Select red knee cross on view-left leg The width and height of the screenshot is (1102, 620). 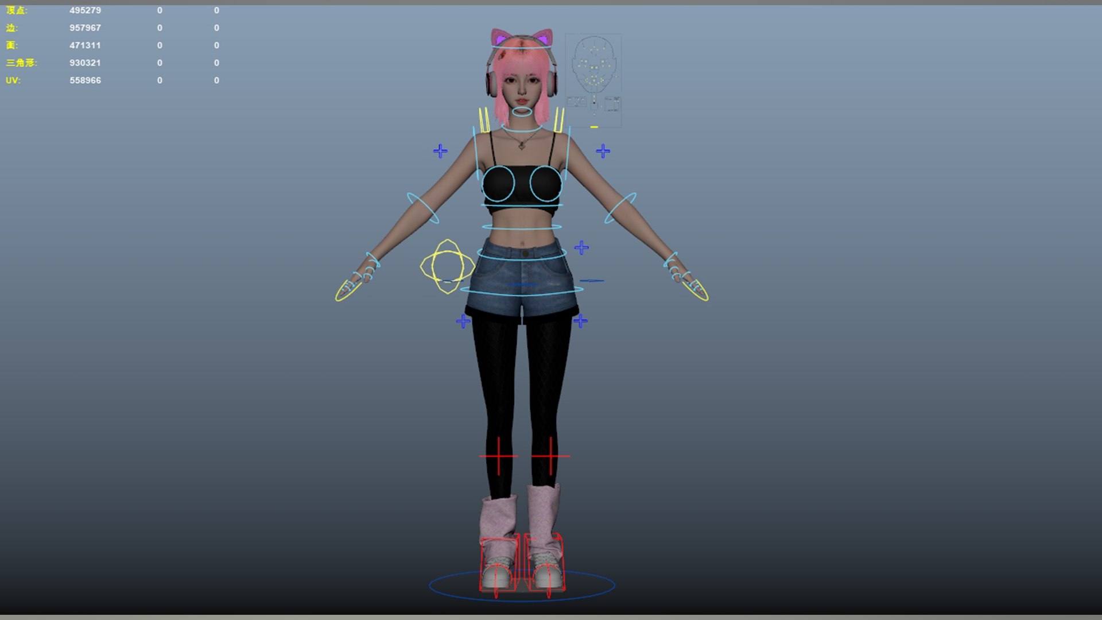(498, 456)
